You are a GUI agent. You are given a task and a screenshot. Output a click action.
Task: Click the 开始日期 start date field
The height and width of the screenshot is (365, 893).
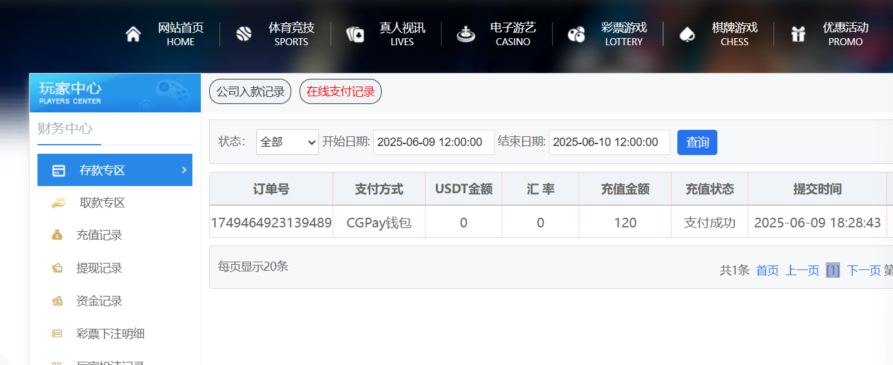(x=433, y=142)
